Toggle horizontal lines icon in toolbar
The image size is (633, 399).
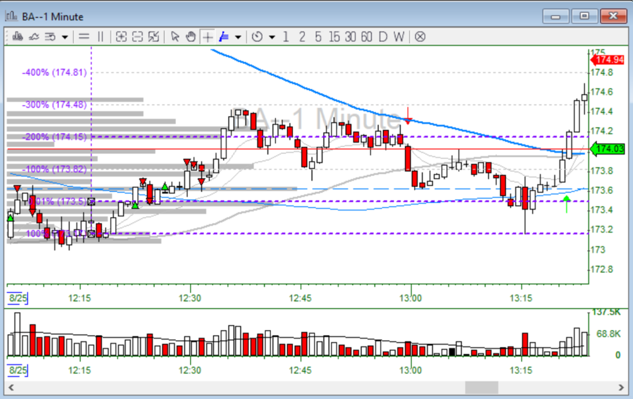pos(84,37)
